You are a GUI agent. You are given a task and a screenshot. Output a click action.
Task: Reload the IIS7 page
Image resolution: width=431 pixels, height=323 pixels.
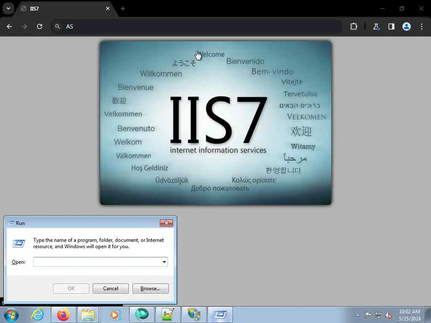pyautogui.click(x=40, y=26)
